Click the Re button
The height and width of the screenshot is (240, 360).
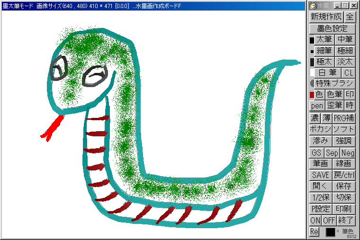click(315, 232)
